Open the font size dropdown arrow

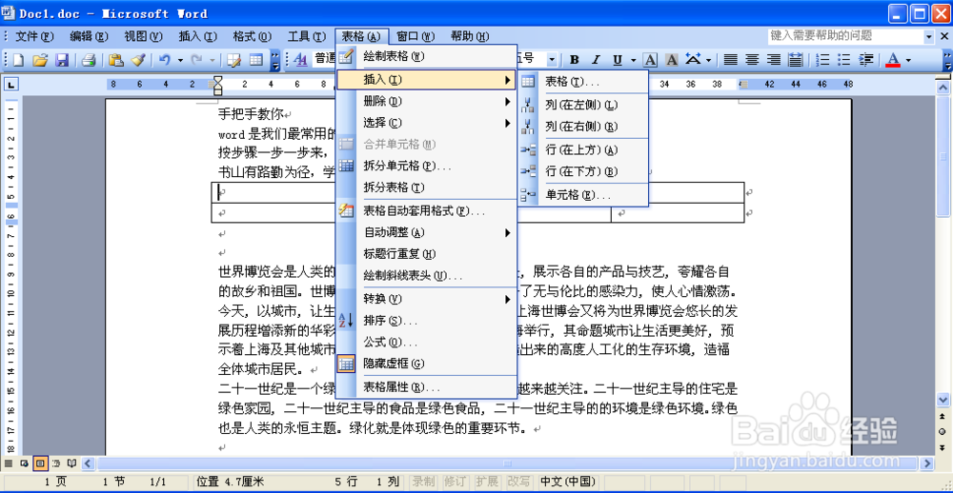point(551,60)
